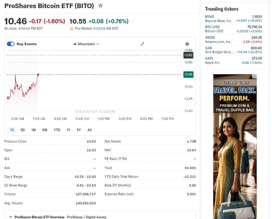
Task: Toggle the Key Events switch
Action: 11,44
